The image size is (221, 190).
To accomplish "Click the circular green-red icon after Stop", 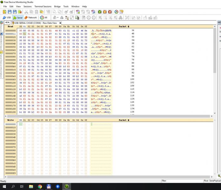I will click(x=116, y=12).
